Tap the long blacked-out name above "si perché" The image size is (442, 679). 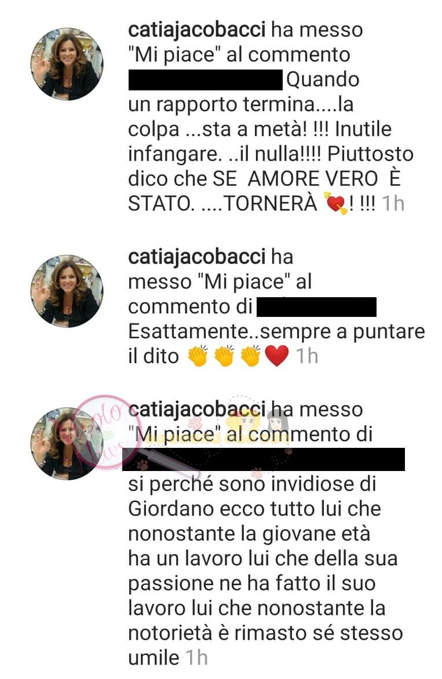coord(264,459)
